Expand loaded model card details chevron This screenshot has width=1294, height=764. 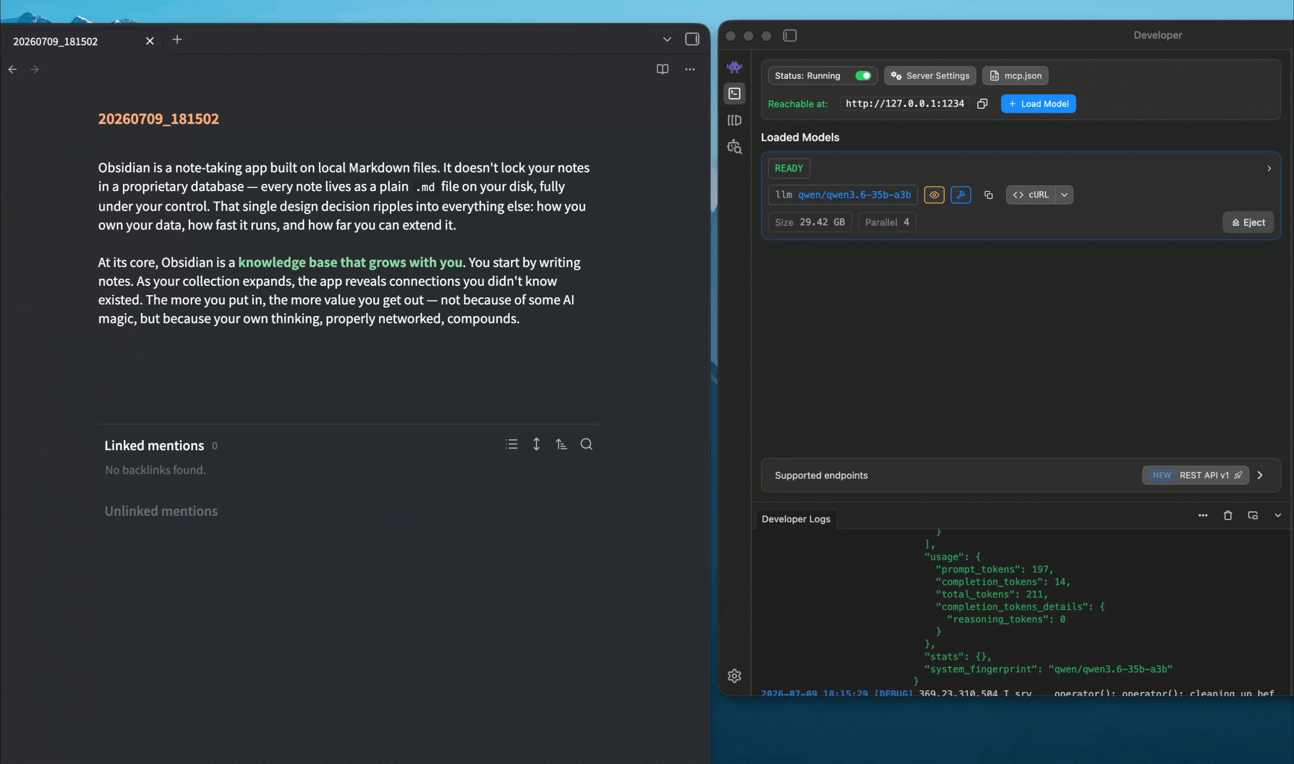[1269, 168]
